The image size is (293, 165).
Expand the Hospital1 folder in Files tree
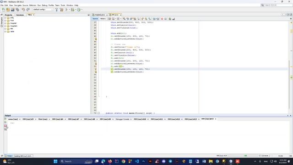point(5,26)
